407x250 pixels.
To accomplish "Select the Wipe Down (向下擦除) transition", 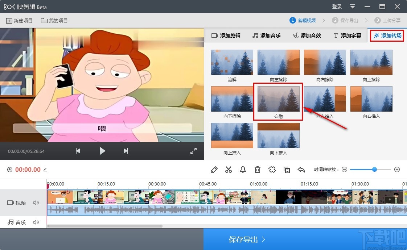I will [232, 99].
